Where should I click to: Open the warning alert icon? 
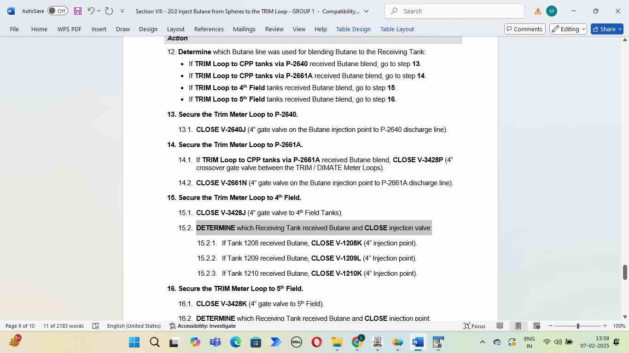point(538,11)
